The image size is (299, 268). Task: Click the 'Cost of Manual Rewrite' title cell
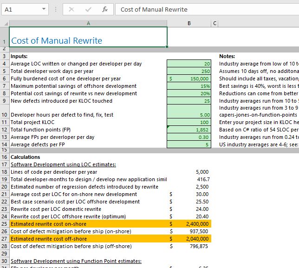88,37
